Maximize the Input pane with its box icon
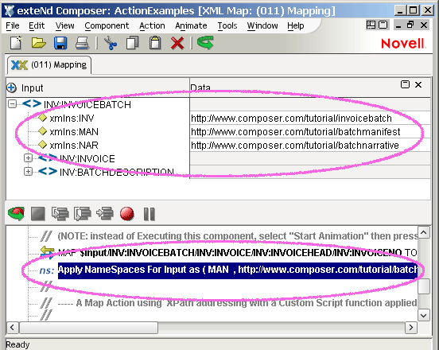Image resolution: width=439 pixels, height=350 pixels. tap(405, 84)
